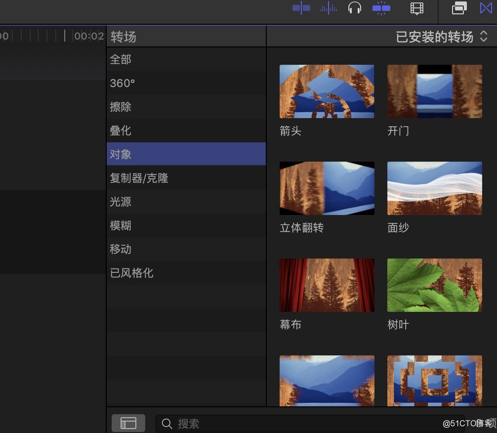Click the 立体翻转 transition thumbnail
The height and width of the screenshot is (433, 497).
327,188
